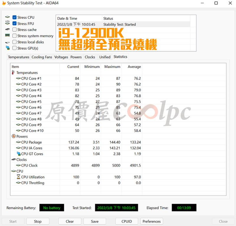Switch to the Clocks tab
Image resolution: width=236 pixels, height=226 pixels.
tap(90, 57)
